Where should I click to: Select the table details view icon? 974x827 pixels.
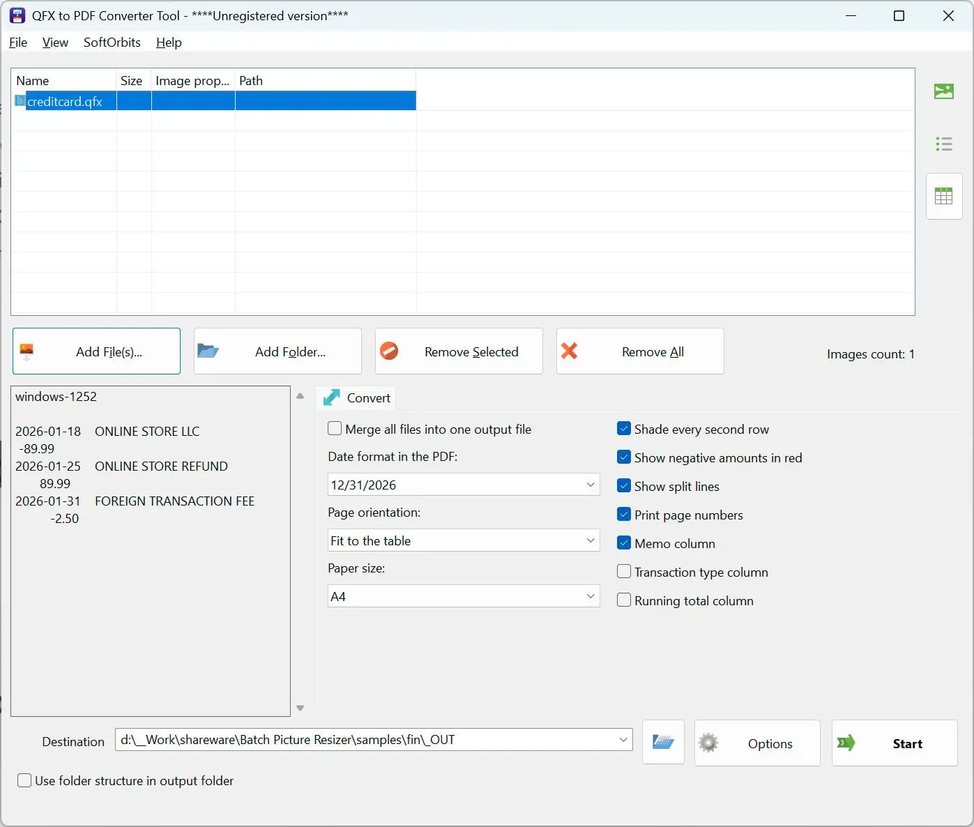coord(944,196)
